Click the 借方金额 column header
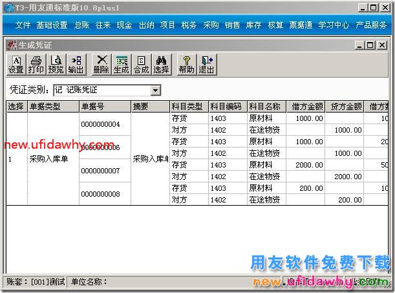The width and height of the screenshot is (395, 293). coord(306,107)
